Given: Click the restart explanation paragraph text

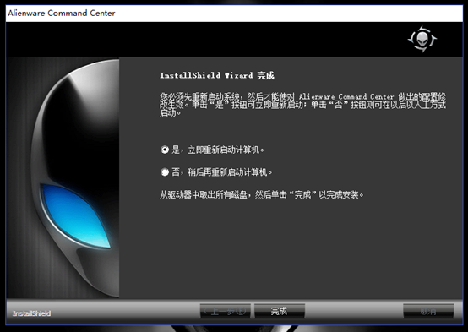Looking at the screenshot, I should click(x=302, y=105).
